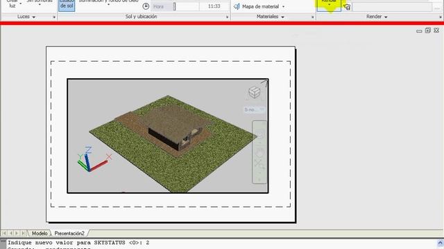
Task: Close the drawing window
Action: click(x=436, y=30)
